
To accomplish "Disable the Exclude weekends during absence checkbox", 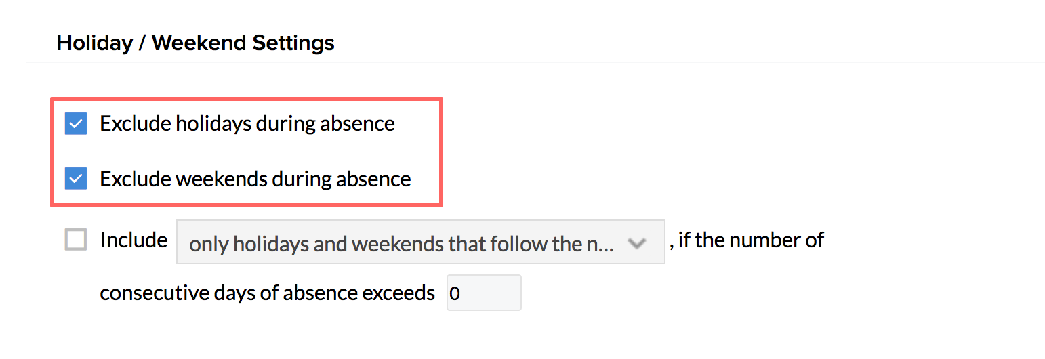I will coord(76,179).
